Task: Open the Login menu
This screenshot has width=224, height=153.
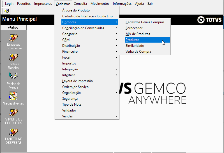Action: (9, 4)
